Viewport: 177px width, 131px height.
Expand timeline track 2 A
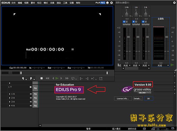coord(10,98)
